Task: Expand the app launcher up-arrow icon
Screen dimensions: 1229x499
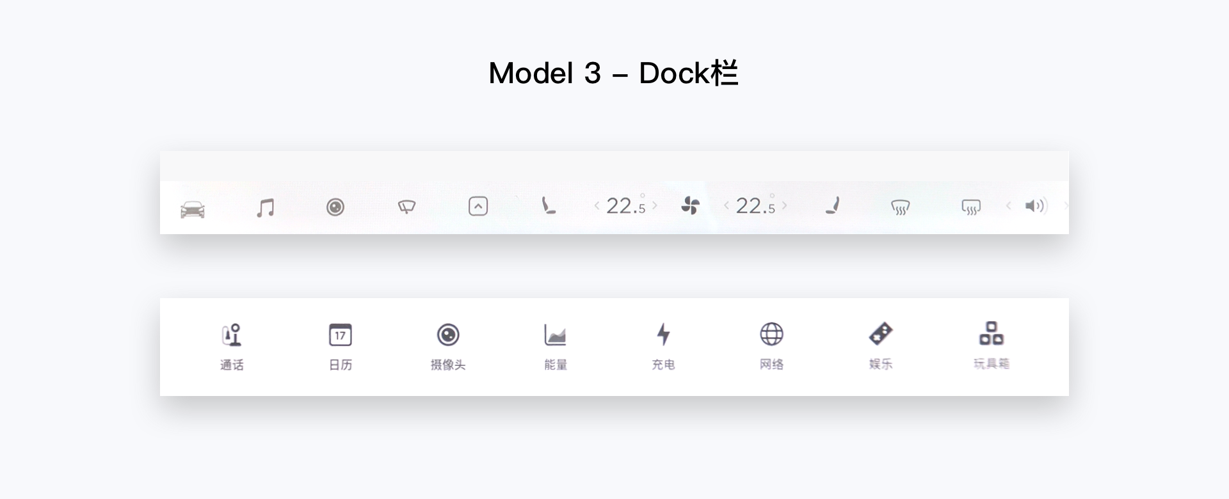Action: 478,206
